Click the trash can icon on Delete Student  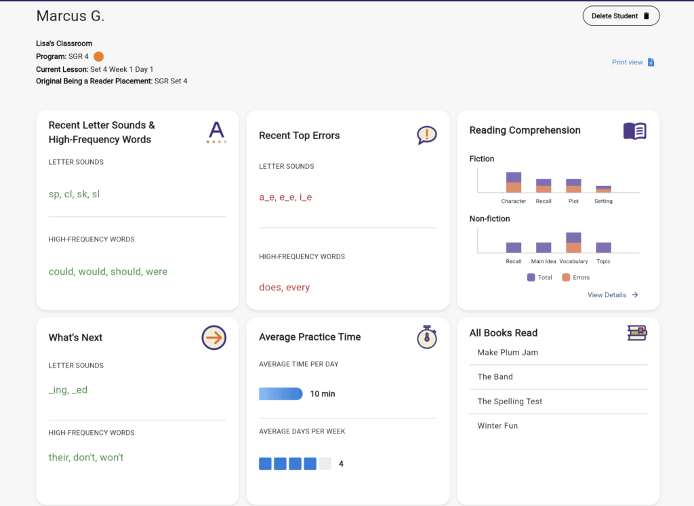646,16
